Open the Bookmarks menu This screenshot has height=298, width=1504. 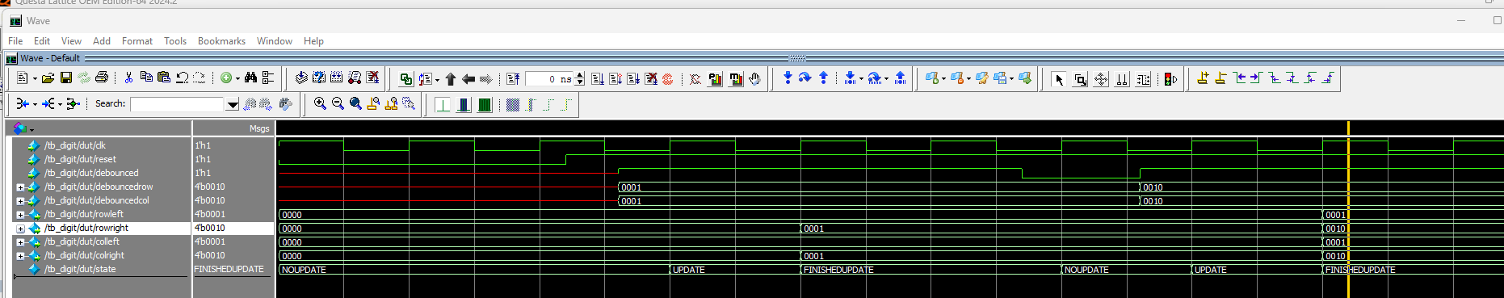(221, 41)
